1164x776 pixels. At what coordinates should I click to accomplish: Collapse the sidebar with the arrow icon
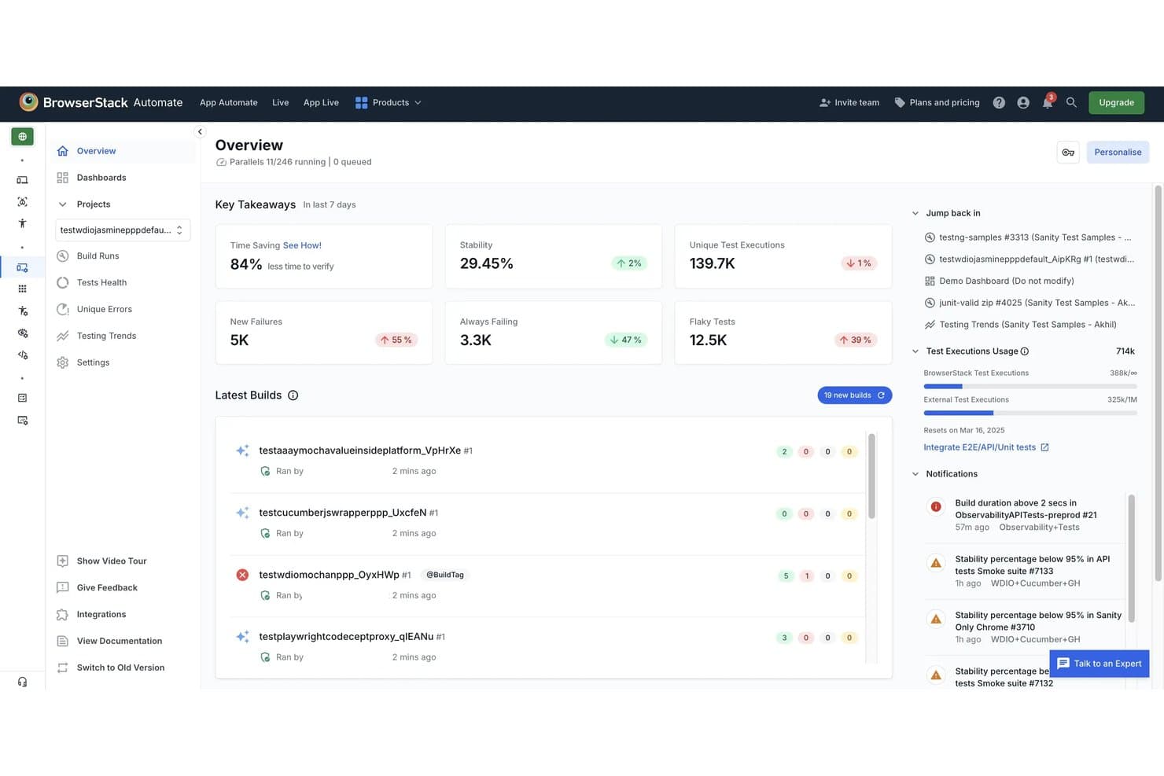coord(200,132)
